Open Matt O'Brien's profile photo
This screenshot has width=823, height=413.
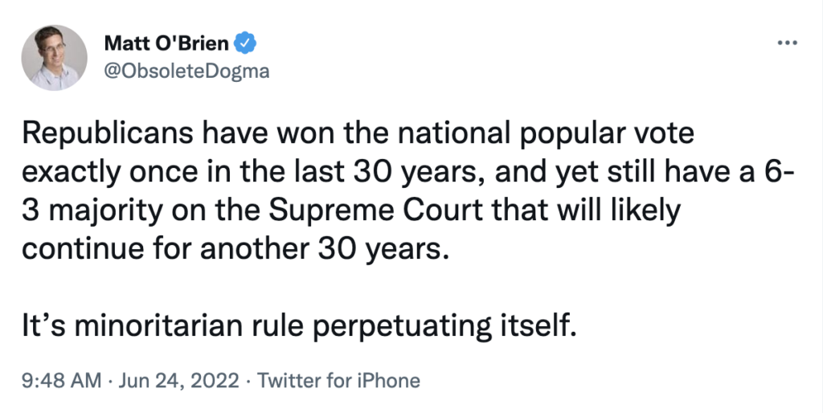(55, 57)
